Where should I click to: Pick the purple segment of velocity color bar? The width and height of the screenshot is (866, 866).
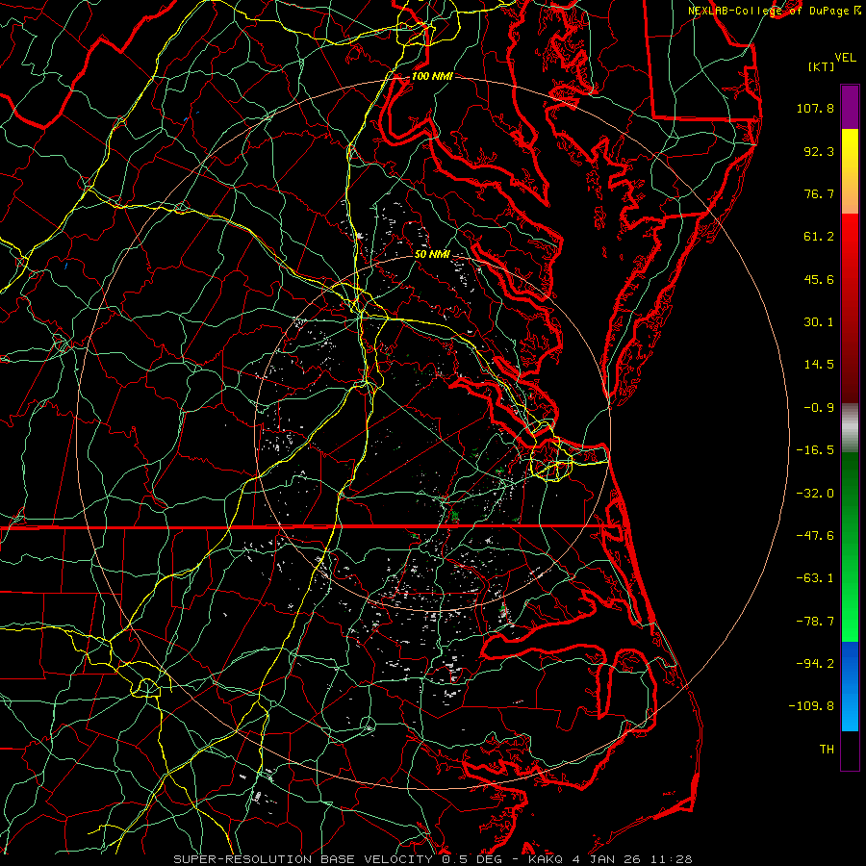pyautogui.click(x=850, y=107)
